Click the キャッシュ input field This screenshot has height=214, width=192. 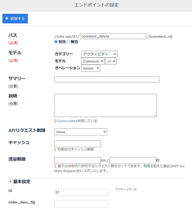tap(77, 144)
